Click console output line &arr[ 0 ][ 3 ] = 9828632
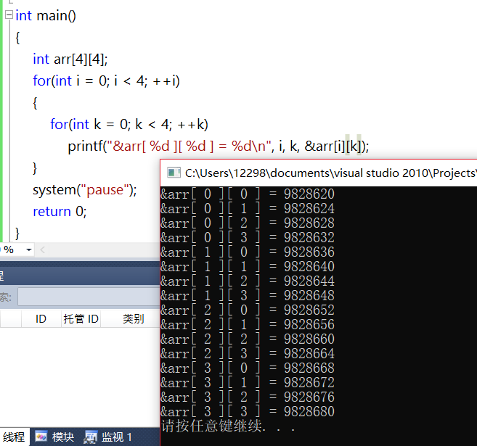477x446 pixels. point(248,237)
